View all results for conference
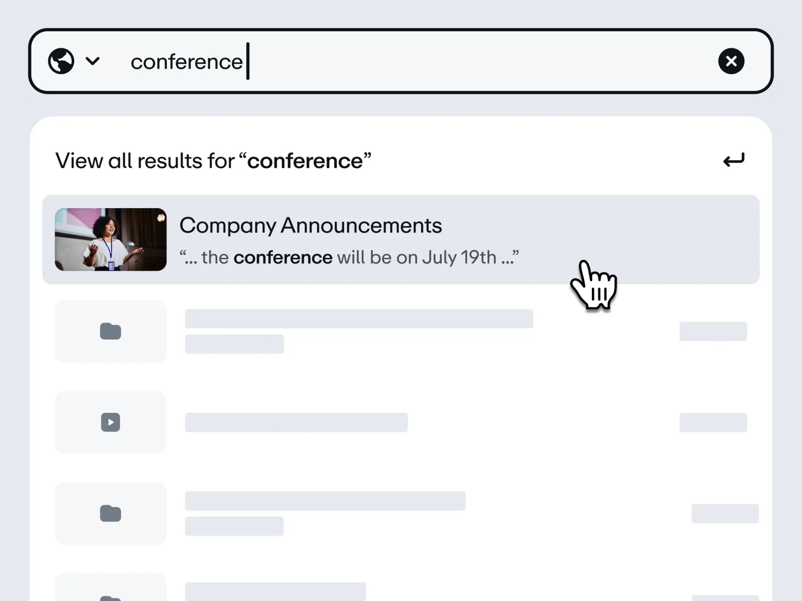Image resolution: width=802 pixels, height=601 pixels. [213, 161]
